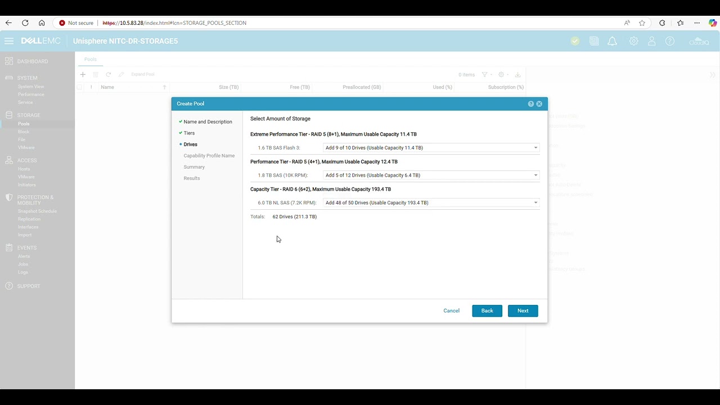Screen dimensions: 720x405
Task: Open System section in sidebar
Action: (27, 78)
